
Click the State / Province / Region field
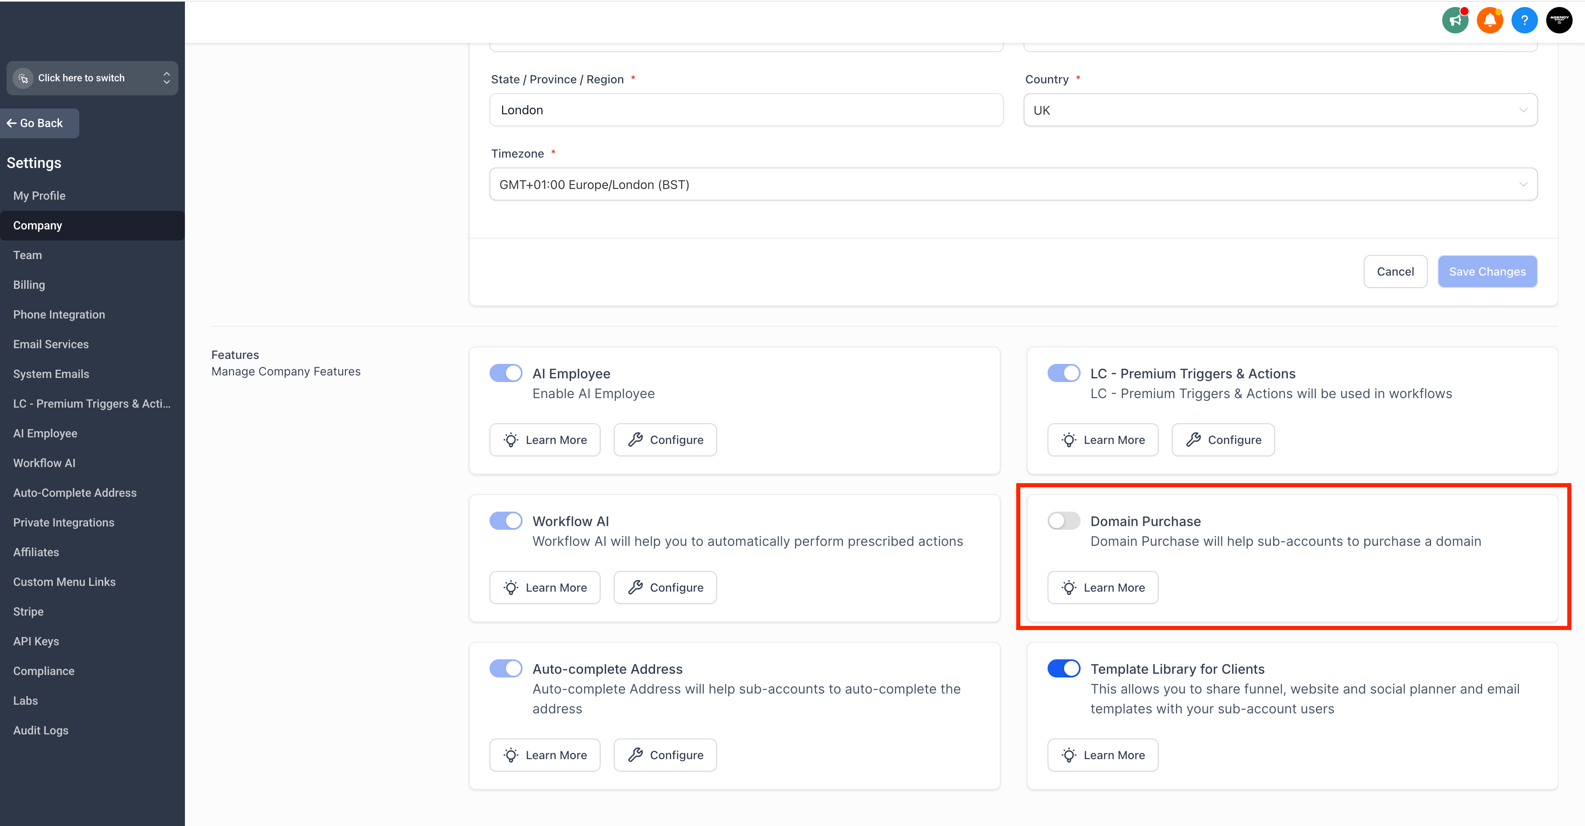tap(746, 110)
